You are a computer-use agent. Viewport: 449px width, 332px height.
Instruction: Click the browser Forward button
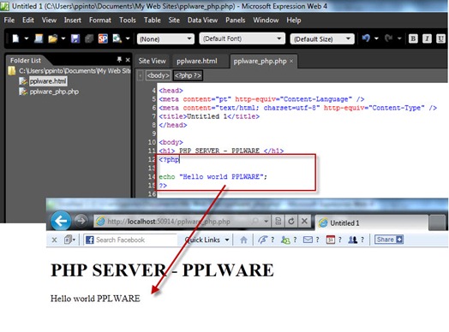[81, 221]
